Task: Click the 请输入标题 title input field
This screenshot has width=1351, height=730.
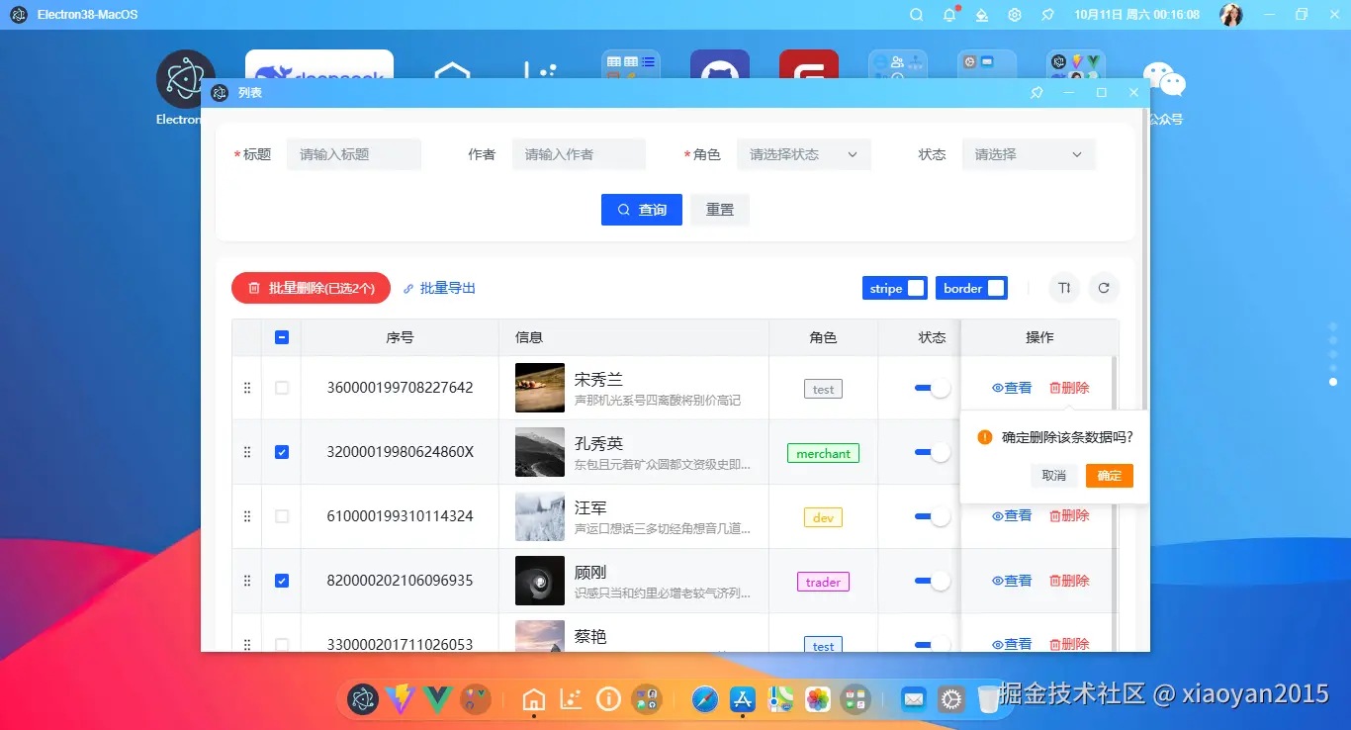Action: (354, 154)
